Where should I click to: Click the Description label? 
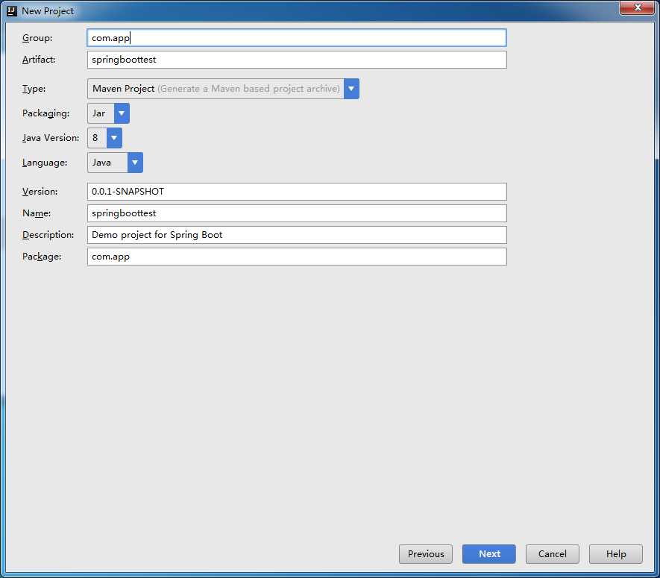pos(48,235)
